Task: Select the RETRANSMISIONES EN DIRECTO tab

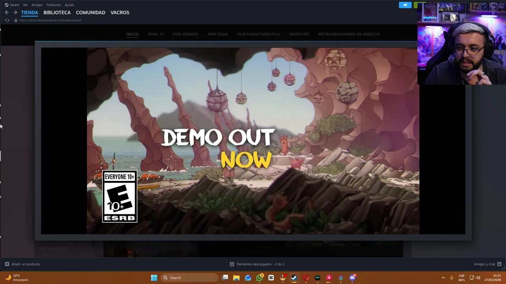Action: [x=349, y=34]
